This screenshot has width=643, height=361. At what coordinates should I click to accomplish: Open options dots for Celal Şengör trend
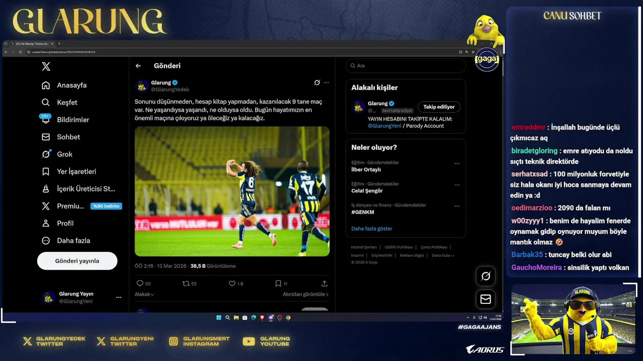457,185
